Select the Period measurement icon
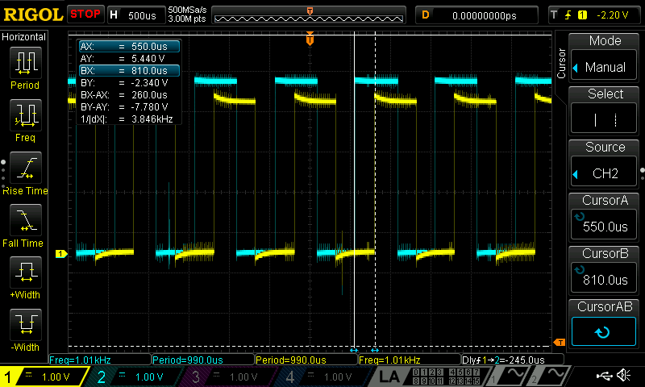The image size is (645, 387). pyautogui.click(x=24, y=64)
